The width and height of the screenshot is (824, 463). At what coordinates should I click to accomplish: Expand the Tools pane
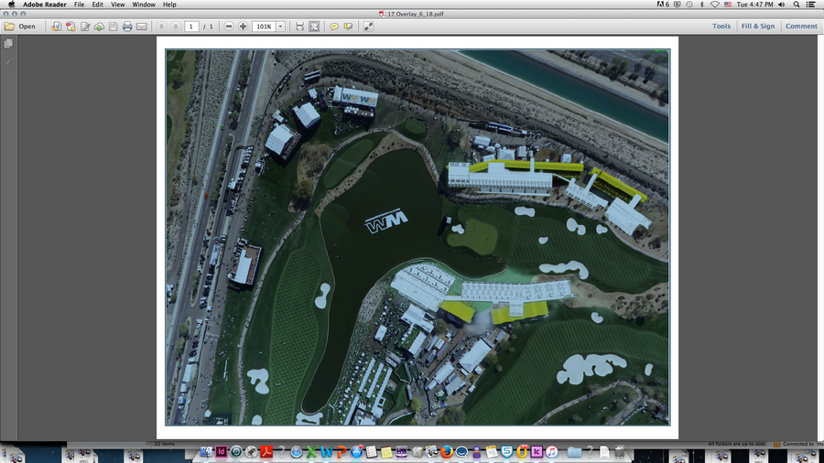[x=721, y=27]
